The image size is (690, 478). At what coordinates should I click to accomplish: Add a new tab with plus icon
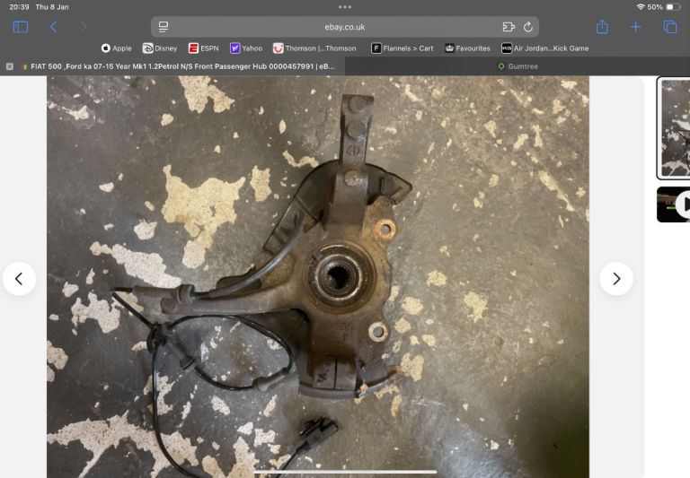[x=636, y=27]
